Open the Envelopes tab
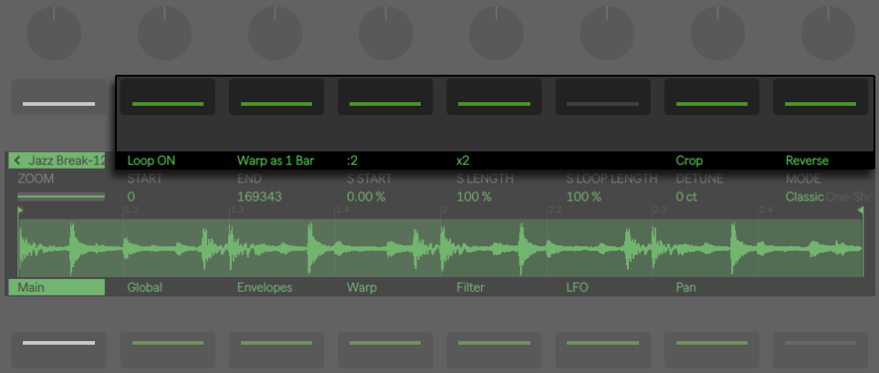 pos(265,287)
